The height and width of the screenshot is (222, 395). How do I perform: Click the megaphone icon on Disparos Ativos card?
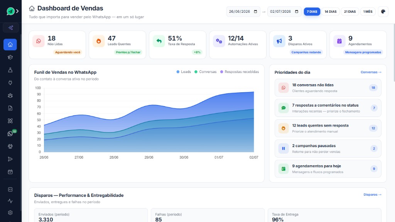click(279, 41)
